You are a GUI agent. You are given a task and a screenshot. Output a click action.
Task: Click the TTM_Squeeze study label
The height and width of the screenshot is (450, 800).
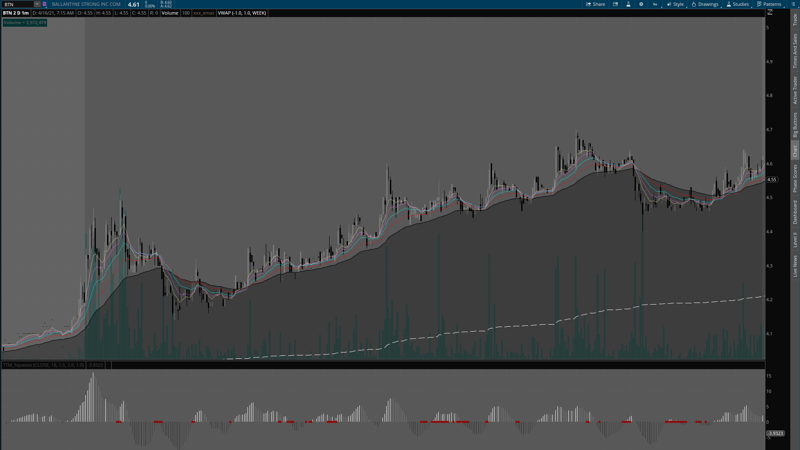pos(43,365)
